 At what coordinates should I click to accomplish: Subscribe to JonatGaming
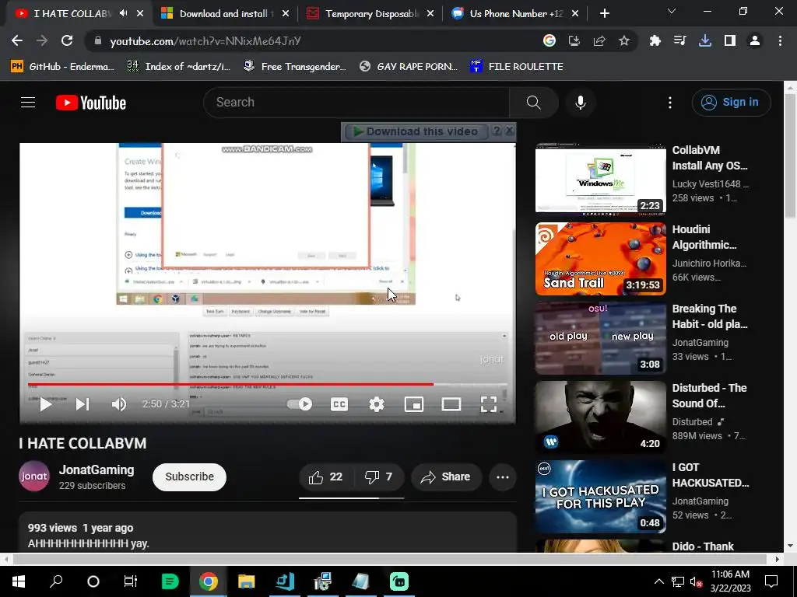click(x=190, y=477)
